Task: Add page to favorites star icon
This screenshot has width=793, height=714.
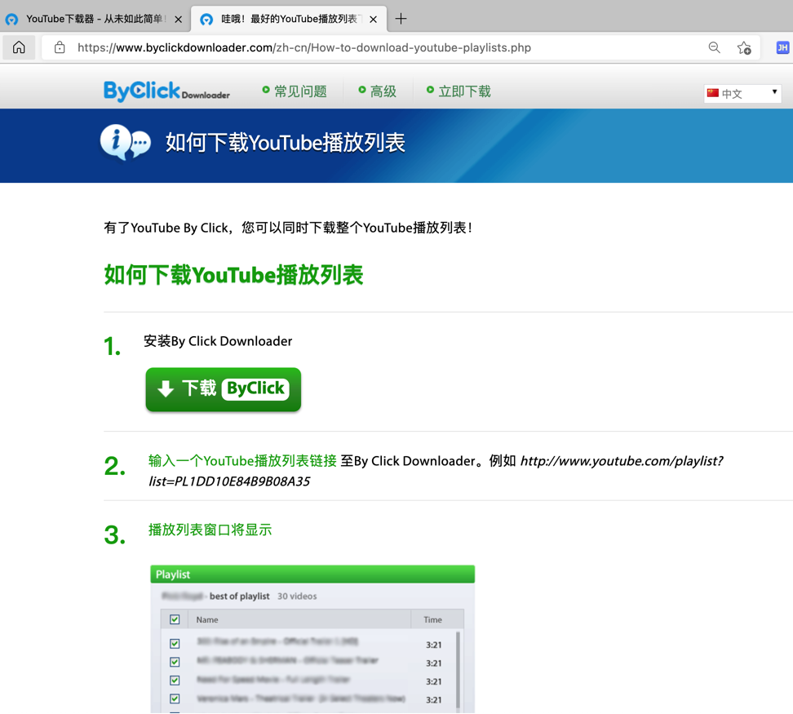Action: click(x=743, y=47)
